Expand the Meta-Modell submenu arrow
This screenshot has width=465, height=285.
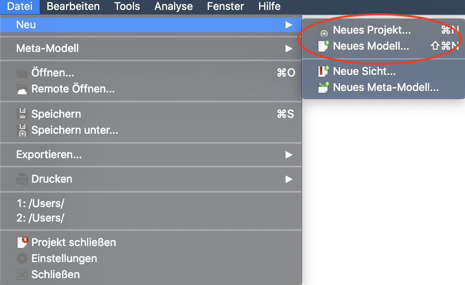pyautogui.click(x=289, y=49)
